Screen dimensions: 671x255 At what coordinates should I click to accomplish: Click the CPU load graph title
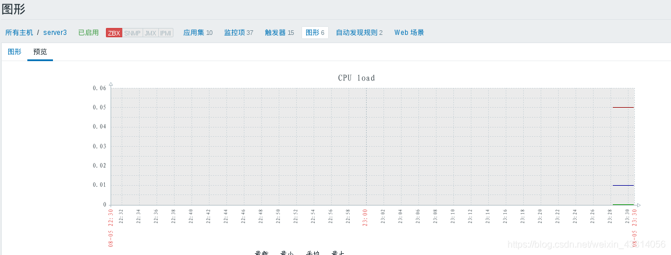click(357, 78)
